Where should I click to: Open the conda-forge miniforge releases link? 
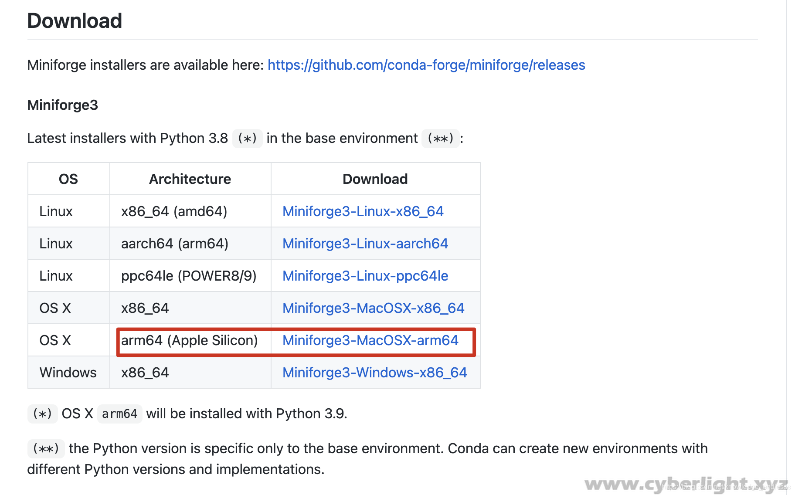click(x=426, y=64)
